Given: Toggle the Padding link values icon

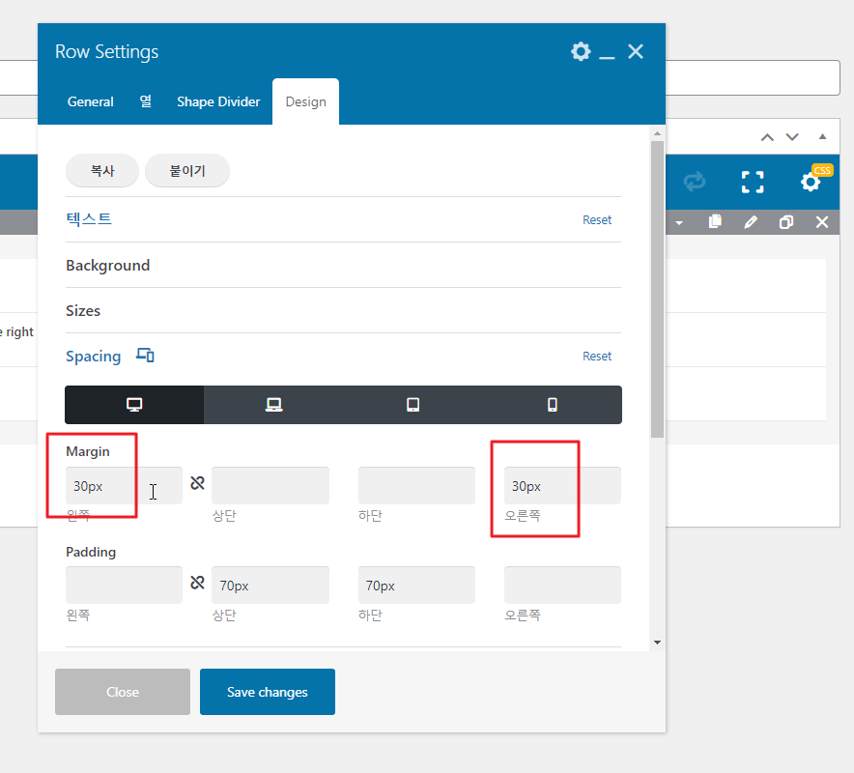Looking at the screenshot, I should click(x=197, y=583).
